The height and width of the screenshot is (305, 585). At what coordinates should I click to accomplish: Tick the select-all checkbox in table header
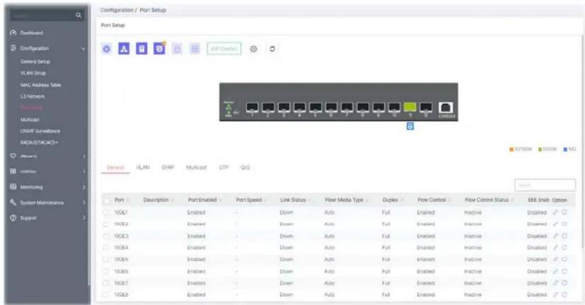[x=107, y=201]
